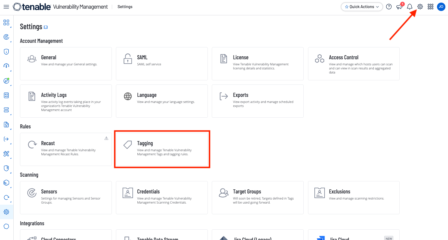This screenshot has height=240, width=448.
Task: Open the Language settings tile
Action: (x=162, y=101)
